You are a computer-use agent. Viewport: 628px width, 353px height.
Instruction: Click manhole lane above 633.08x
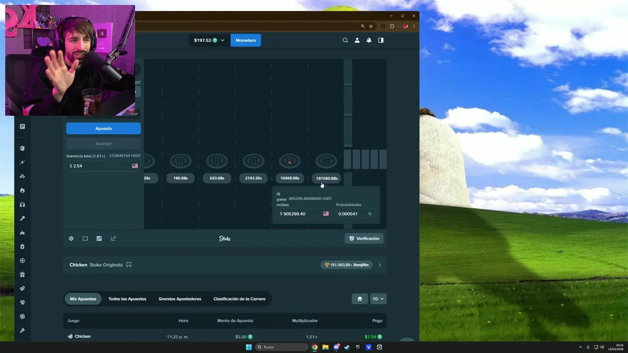217,160
